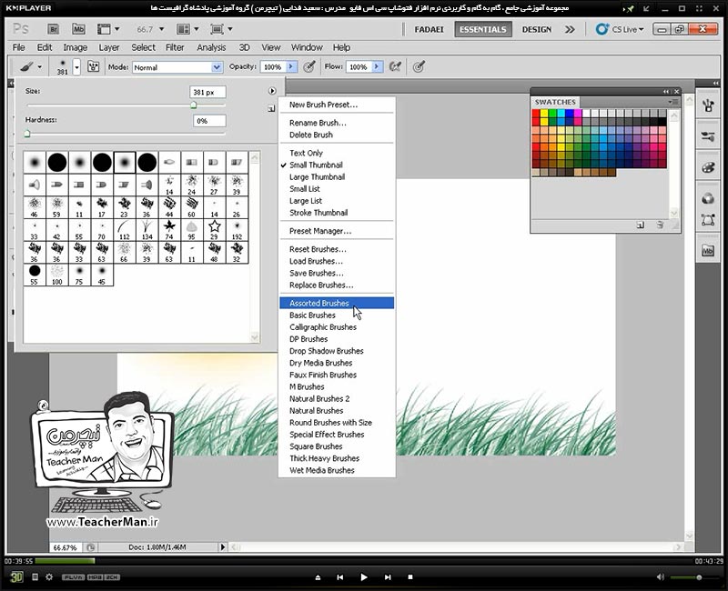Image resolution: width=728 pixels, height=591 pixels.
Task: Stop playback in KMPlayer
Action: (x=410, y=577)
